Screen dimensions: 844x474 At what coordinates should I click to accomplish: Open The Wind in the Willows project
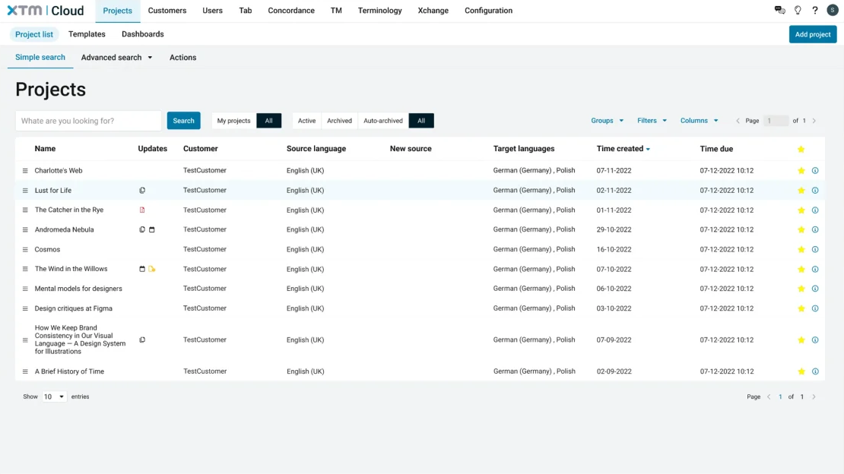point(71,269)
